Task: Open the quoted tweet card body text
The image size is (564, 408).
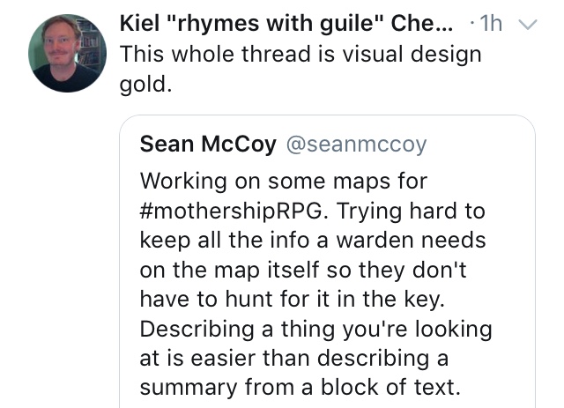Action: pos(315,284)
